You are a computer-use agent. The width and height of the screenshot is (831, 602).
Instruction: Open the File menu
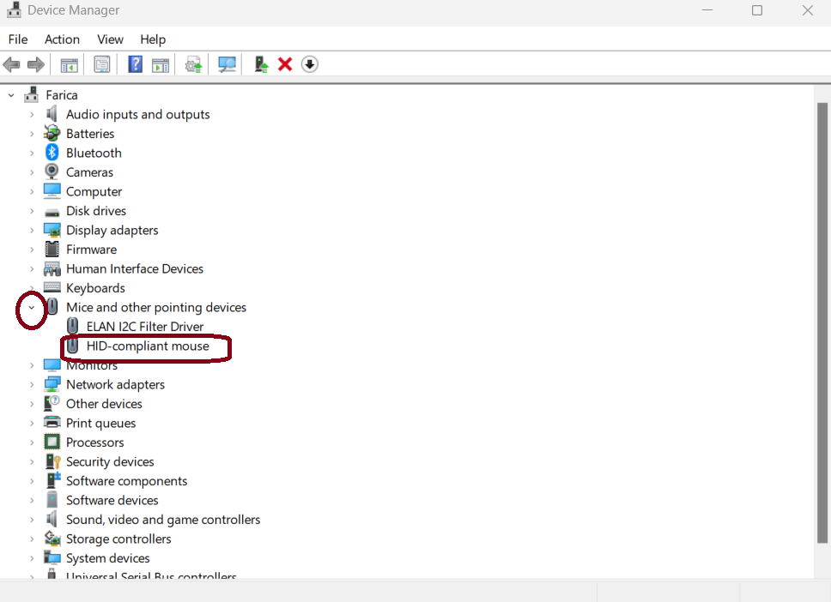[18, 39]
